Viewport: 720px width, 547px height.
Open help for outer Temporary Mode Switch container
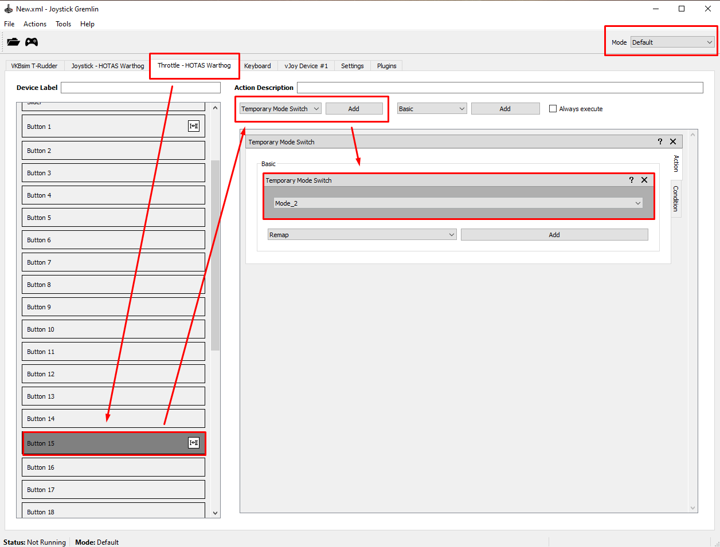(x=660, y=141)
